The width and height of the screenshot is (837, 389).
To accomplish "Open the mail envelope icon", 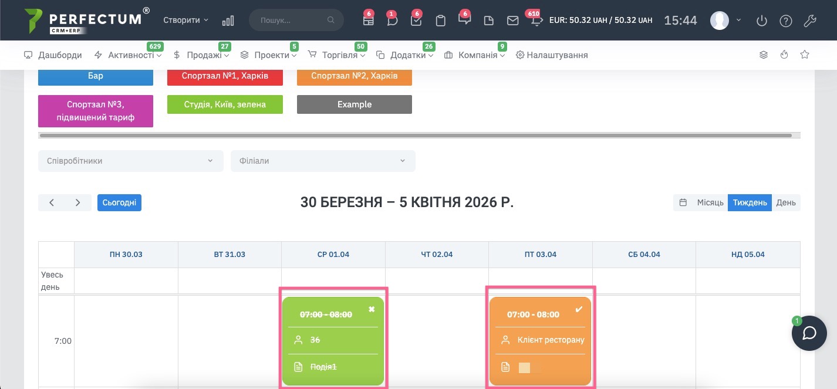I will [512, 21].
